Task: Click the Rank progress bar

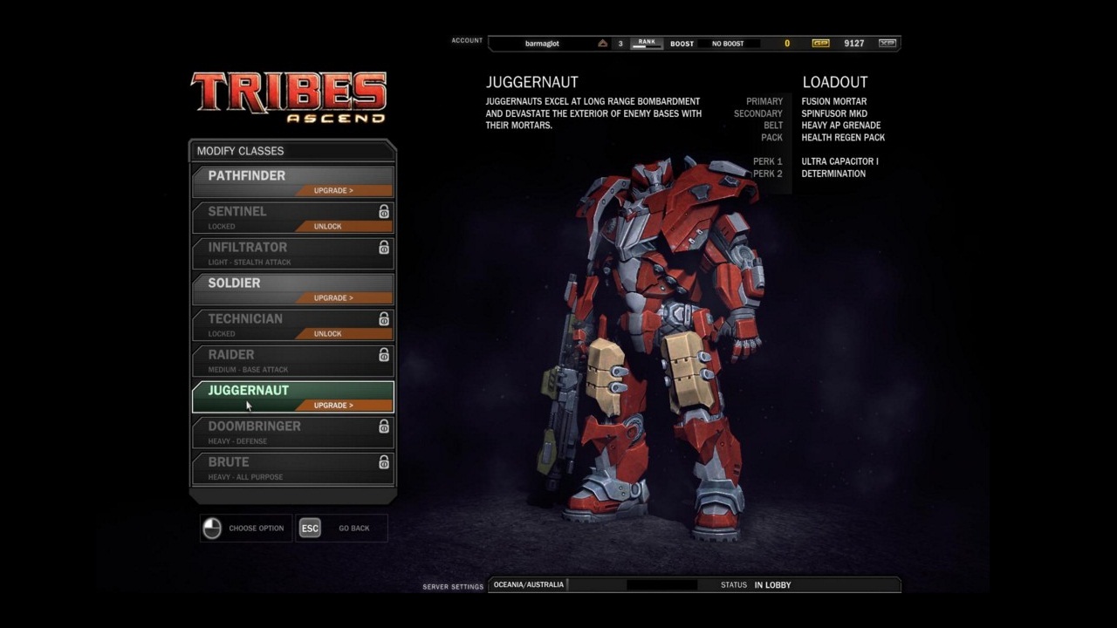Action: pos(647,44)
